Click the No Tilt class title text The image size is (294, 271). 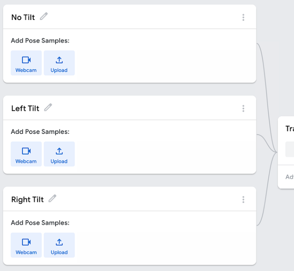click(23, 17)
